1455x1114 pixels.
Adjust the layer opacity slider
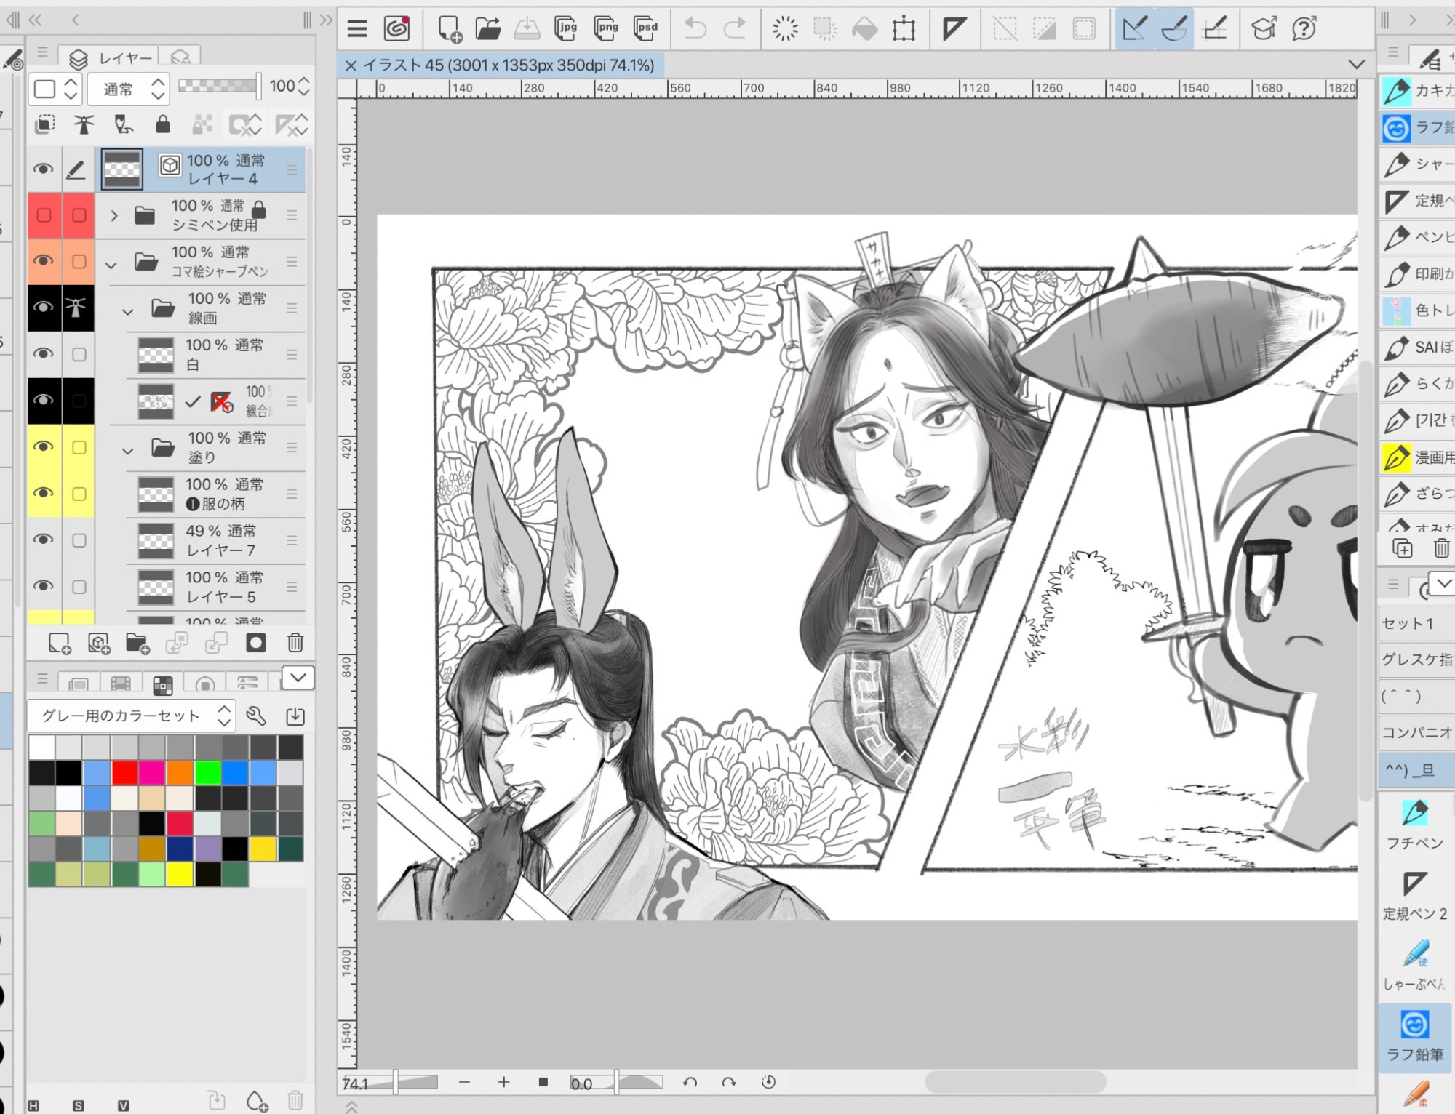click(x=219, y=86)
